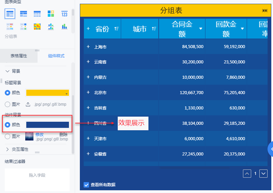Open the yellow 标题背景 color swatch
Screen dimensions: 273x193
click(x=47, y=93)
